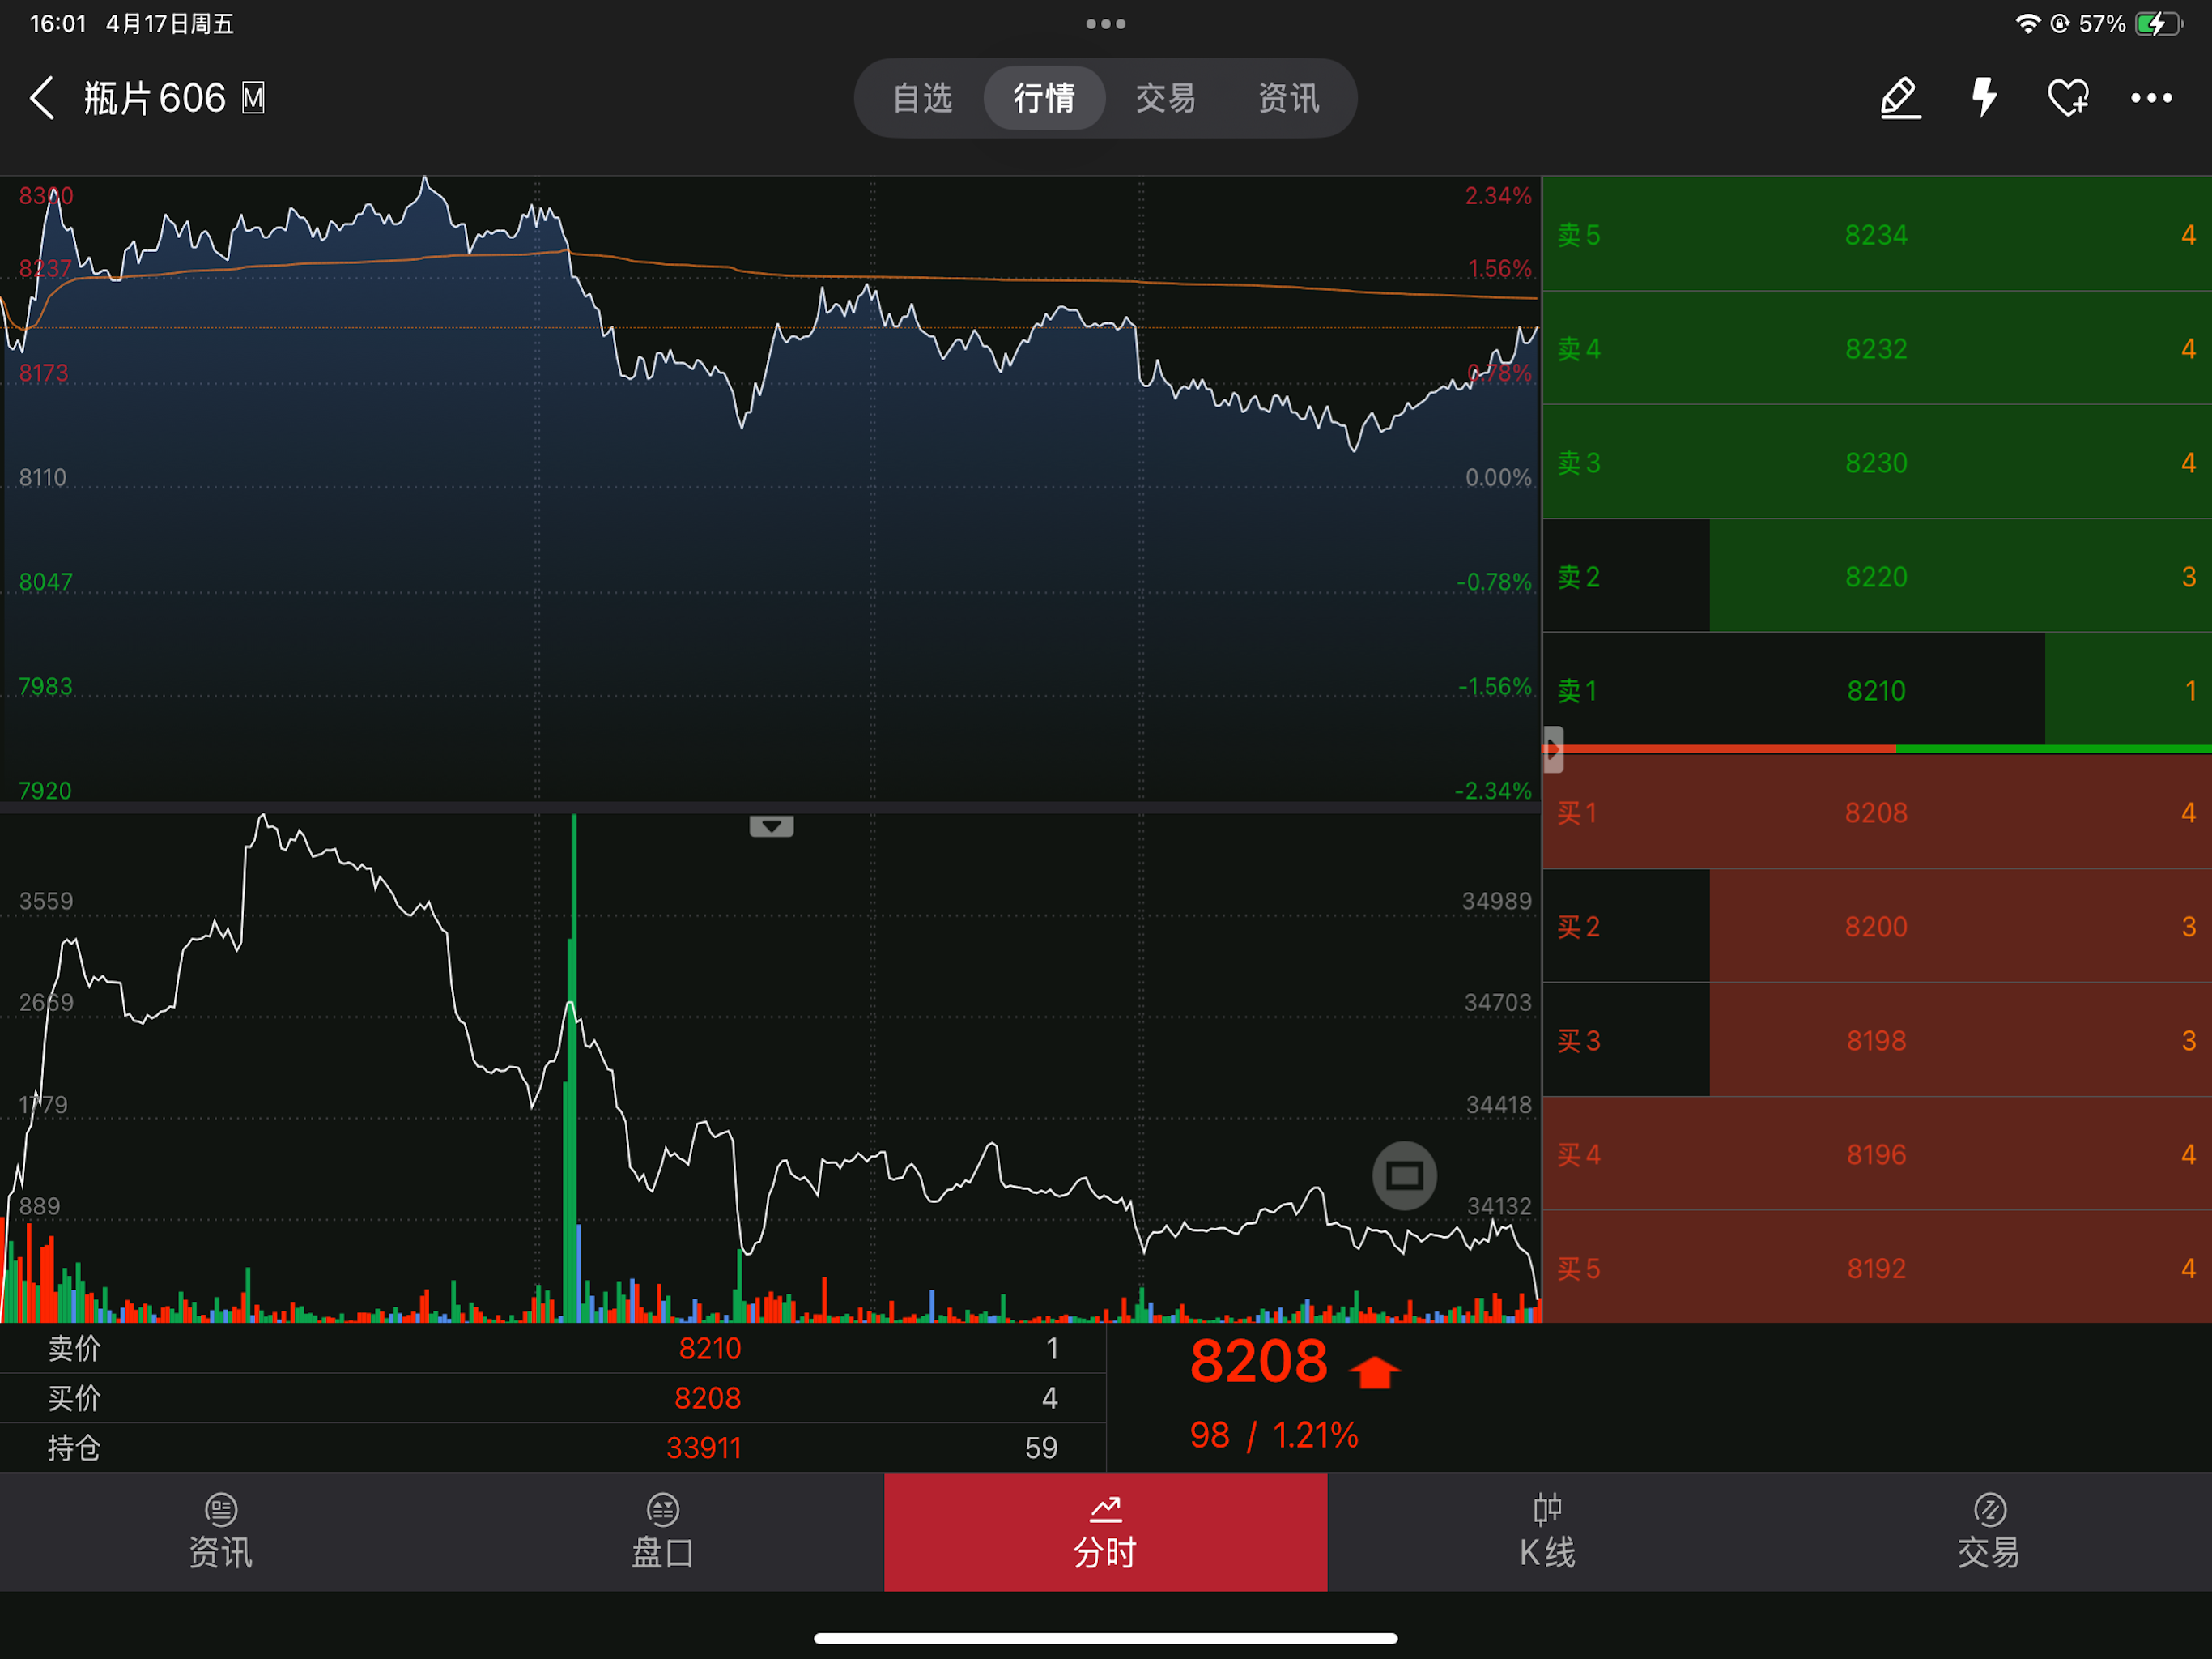Viewport: 2212px width, 1659px height.
Task: Tap the 卖2 row at 8220
Action: [1877, 576]
